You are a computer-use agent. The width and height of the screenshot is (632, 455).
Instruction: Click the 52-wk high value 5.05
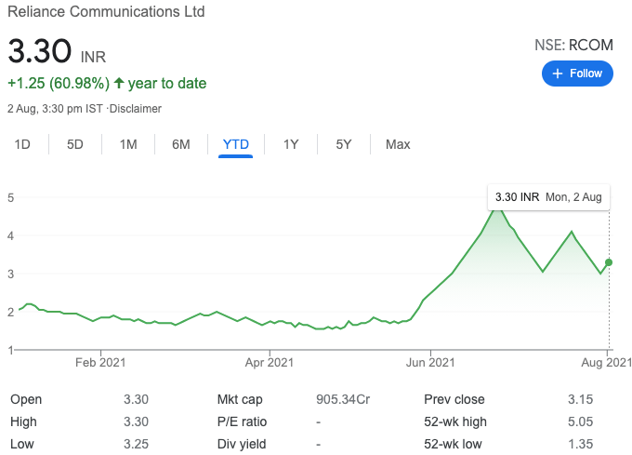[x=579, y=422]
